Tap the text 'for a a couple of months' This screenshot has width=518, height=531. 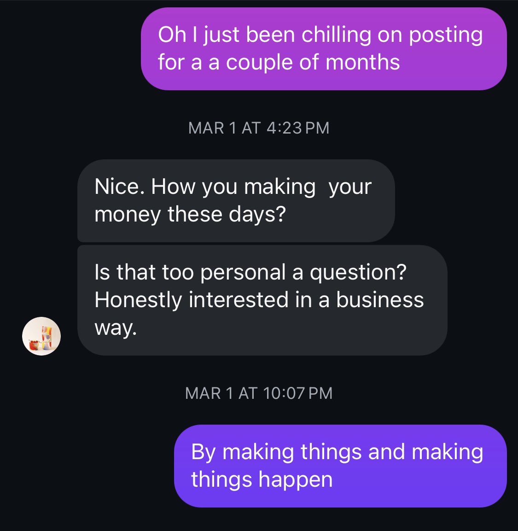[279, 63]
